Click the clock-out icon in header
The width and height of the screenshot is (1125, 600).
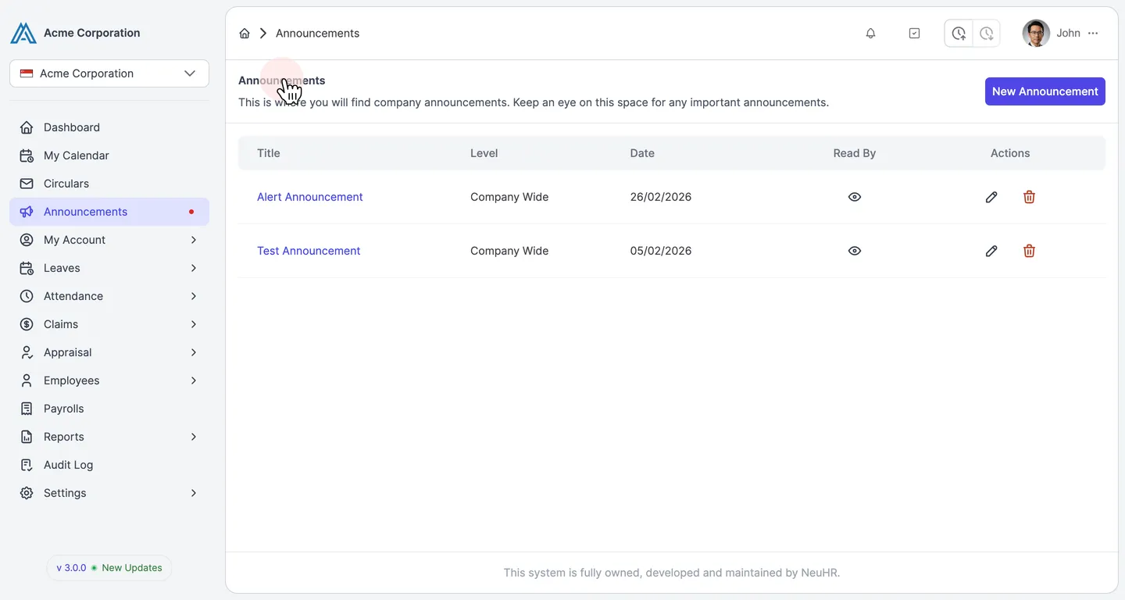[987, 34]
